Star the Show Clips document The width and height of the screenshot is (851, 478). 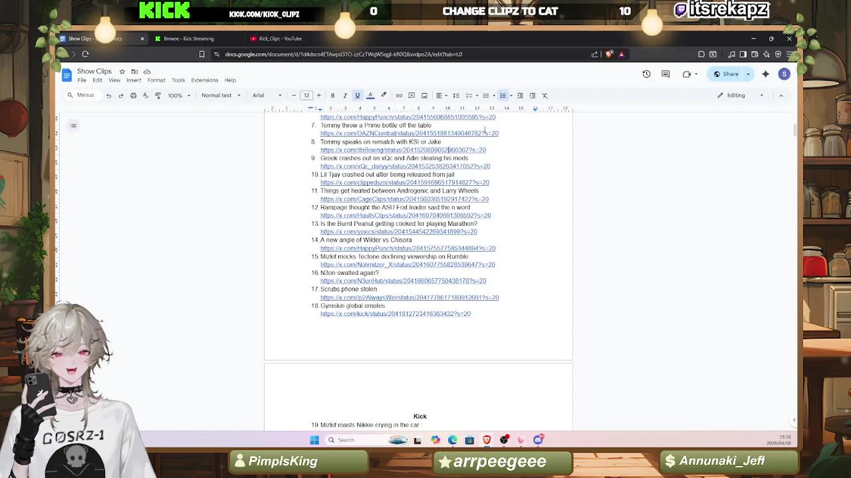point(122,72)
